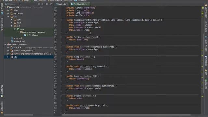Click the setCustomerId method name
The width and height of the screenshot is (208, 117).
point(87,86)
